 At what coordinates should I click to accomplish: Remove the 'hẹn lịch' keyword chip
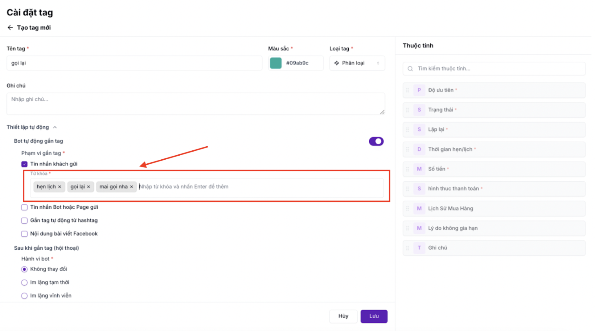[x=60, y=187]
